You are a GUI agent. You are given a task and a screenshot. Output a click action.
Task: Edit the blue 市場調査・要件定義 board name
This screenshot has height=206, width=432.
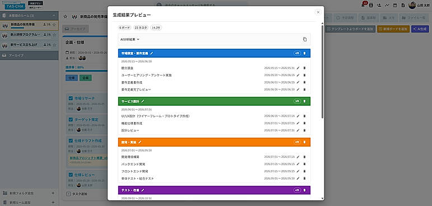click(151, 53)
